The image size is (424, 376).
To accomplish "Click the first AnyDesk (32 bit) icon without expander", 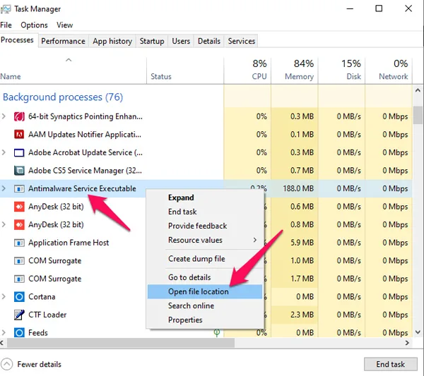I will 19,207.
